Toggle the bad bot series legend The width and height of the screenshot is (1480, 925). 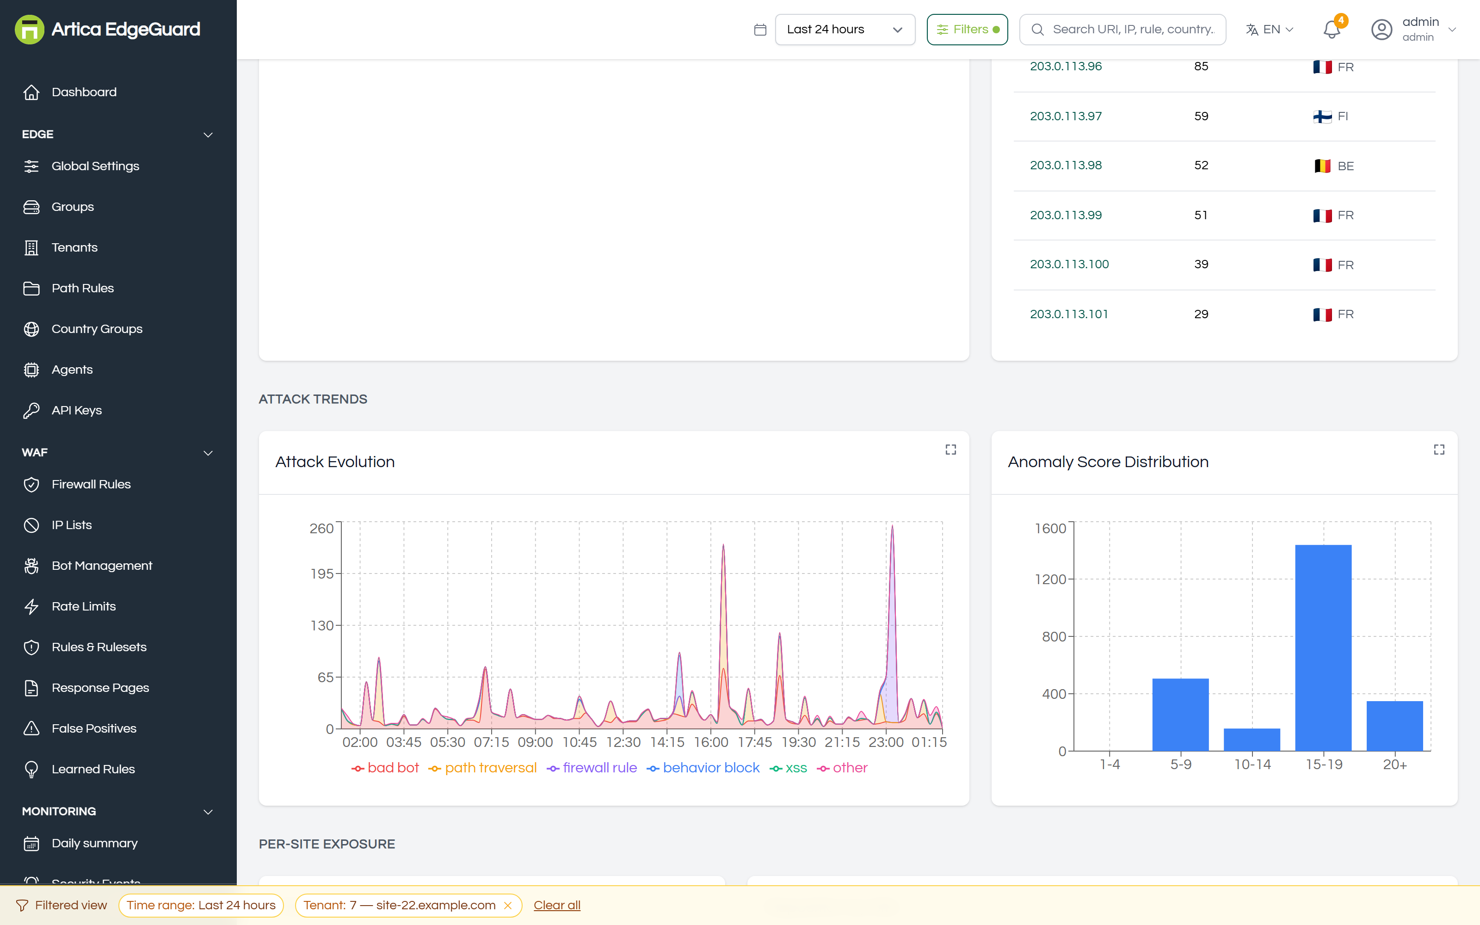coord(385,768)
